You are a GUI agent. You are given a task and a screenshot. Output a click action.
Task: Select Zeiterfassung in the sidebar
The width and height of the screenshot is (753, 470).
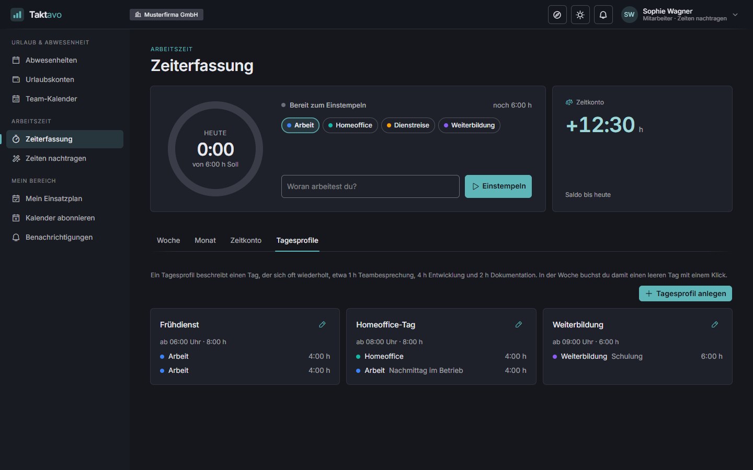pos(65,139)
